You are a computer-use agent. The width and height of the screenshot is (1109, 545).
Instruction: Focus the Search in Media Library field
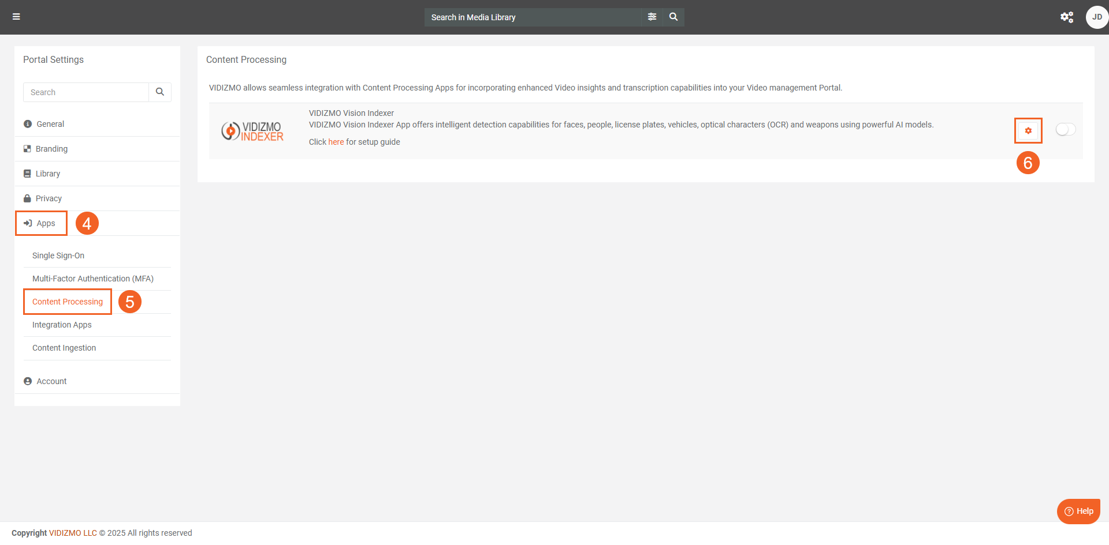(531, 17)
